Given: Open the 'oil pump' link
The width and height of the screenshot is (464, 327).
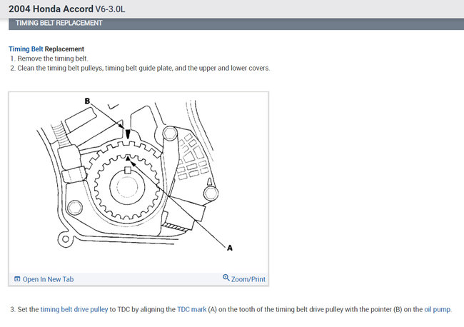Looking at the screenshot, I should [437, 309].
